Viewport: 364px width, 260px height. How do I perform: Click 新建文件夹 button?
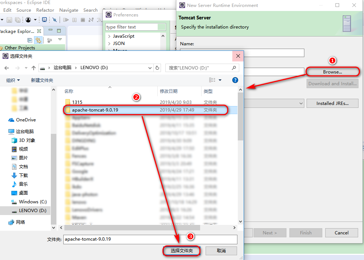[42, 80]
